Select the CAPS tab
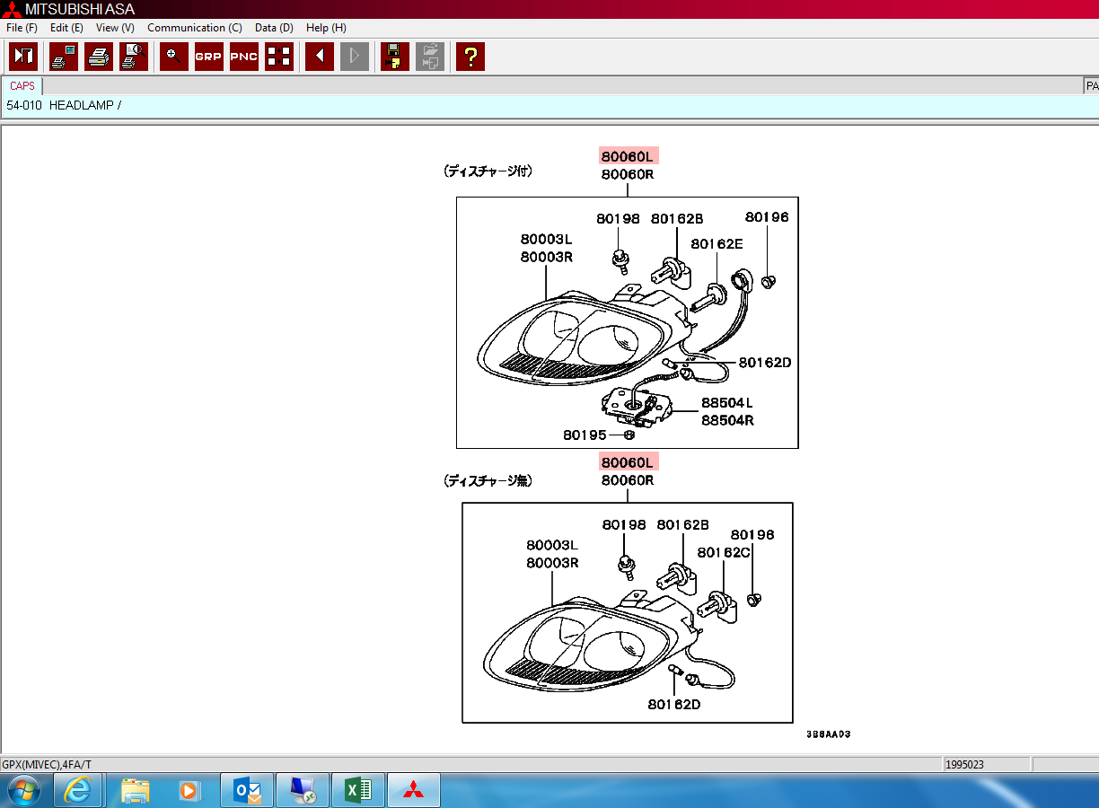The height and width of the screenshot is (808, 1099). coord(22,86)
